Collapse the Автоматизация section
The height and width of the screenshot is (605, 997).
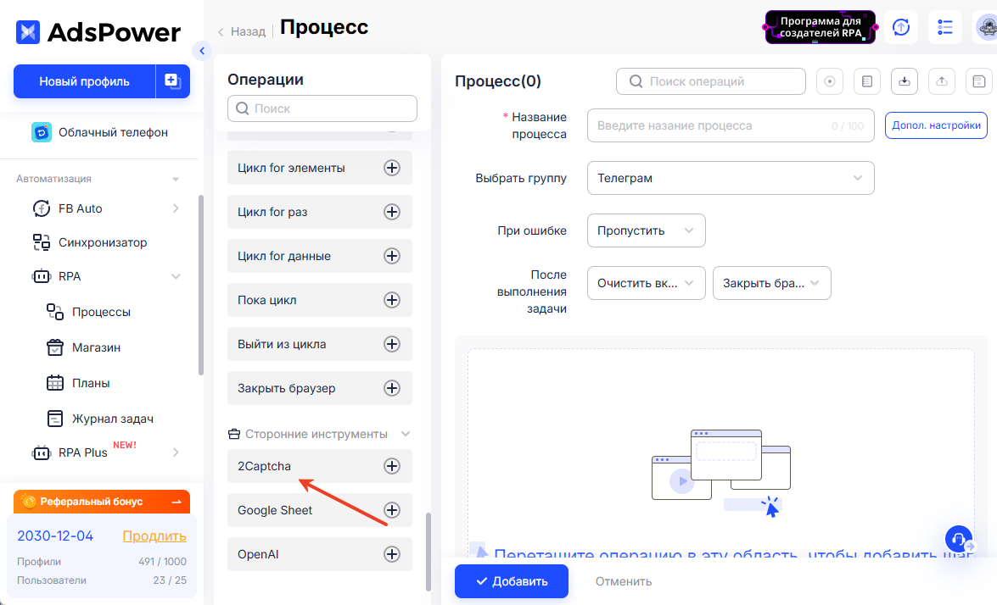[176, 179]
